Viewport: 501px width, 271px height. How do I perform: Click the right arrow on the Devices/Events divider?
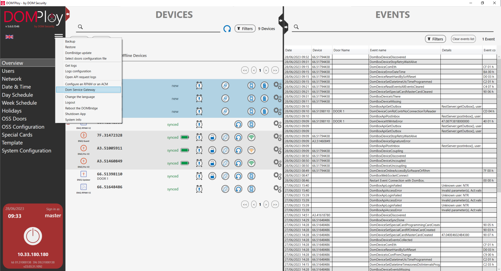286,27
